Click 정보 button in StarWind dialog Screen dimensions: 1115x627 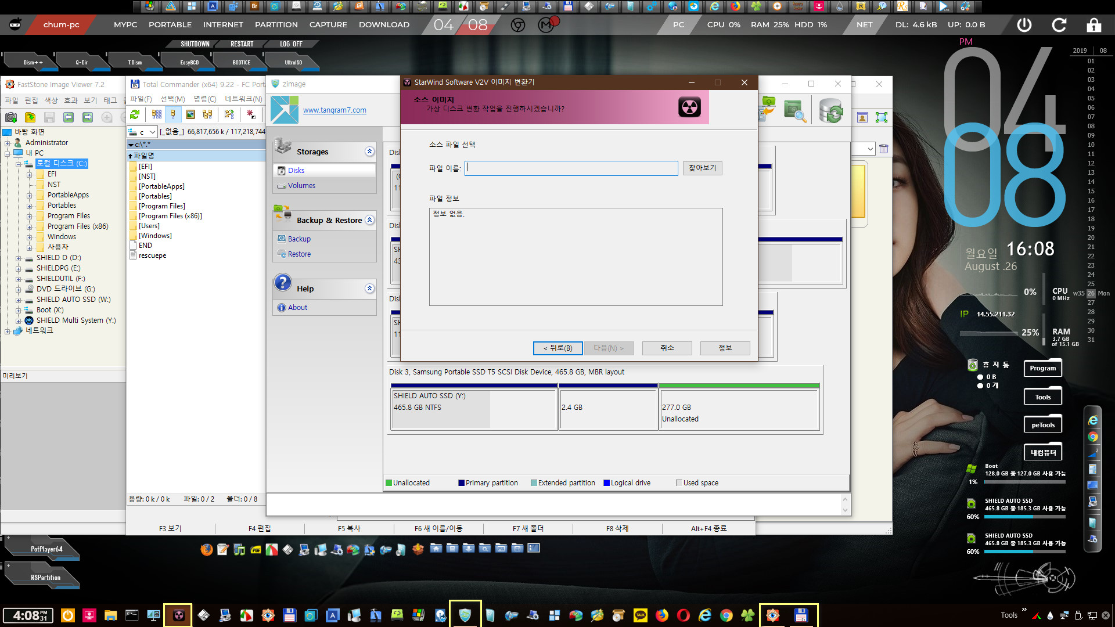tap(725, 348)
